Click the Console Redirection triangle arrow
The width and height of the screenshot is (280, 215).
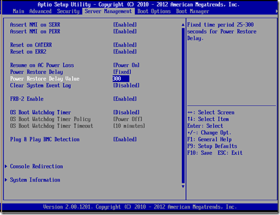tap(6, 166)
